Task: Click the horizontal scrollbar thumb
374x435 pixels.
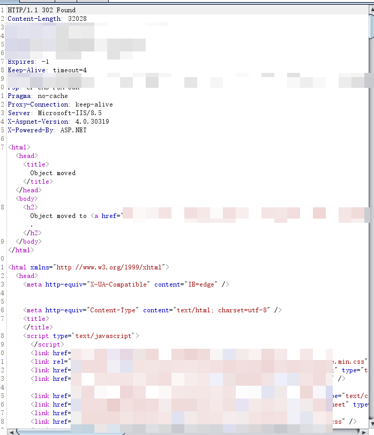Action: point(71,432)
